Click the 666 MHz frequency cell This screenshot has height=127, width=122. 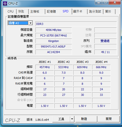click(x=101, y=67)
